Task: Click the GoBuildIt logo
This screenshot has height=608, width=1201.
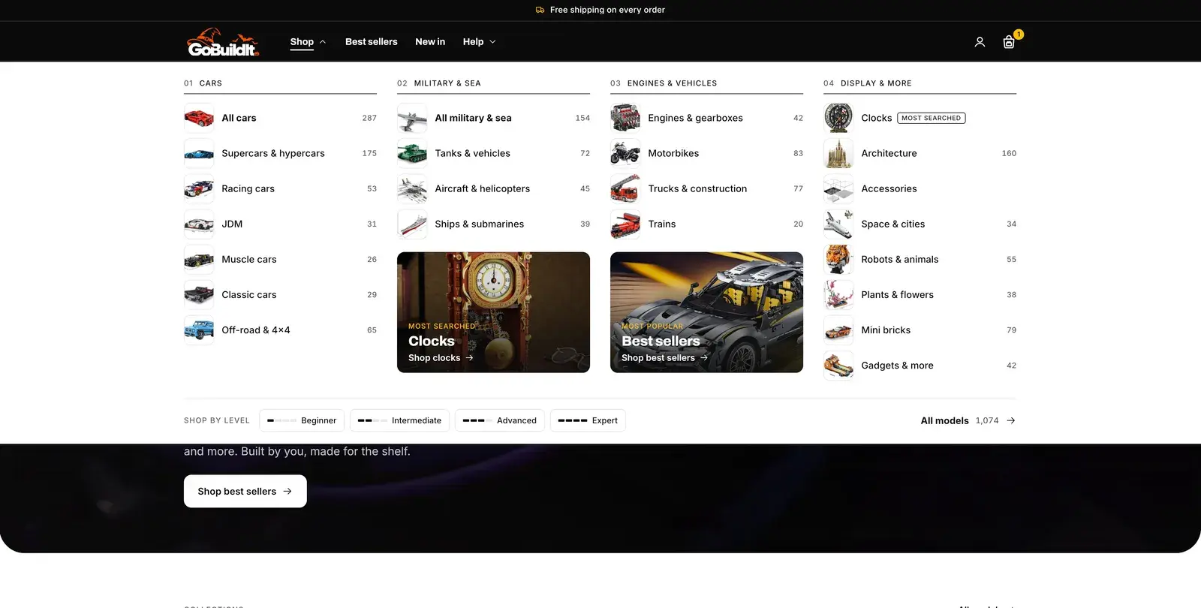Action: point(223,42)
